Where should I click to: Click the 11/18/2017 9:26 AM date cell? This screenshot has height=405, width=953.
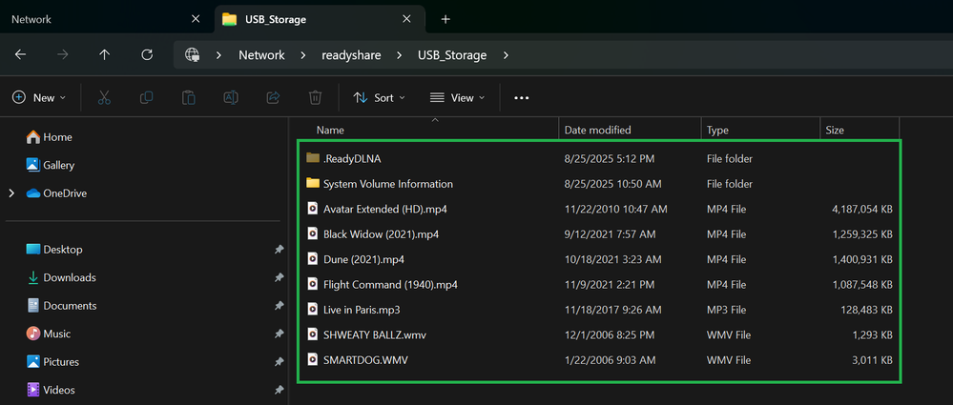[612, 310]
